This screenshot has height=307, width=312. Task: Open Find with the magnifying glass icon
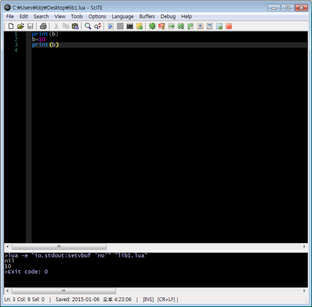click(x=88, y=26)
